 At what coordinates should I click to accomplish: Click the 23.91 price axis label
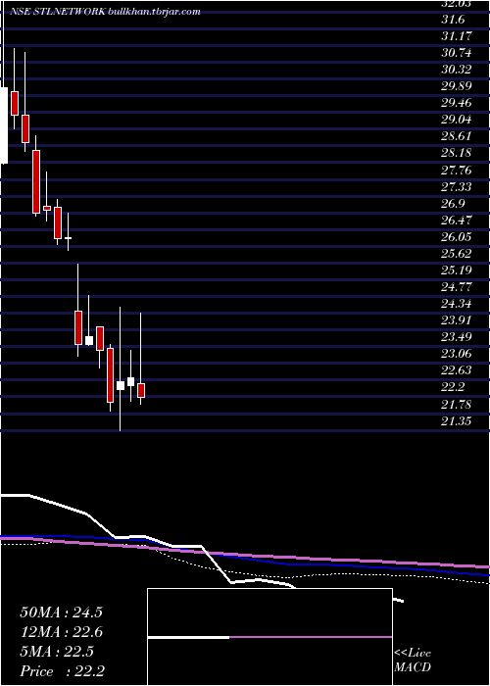click(457, 319)
